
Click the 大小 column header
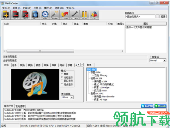coord(46,24)
